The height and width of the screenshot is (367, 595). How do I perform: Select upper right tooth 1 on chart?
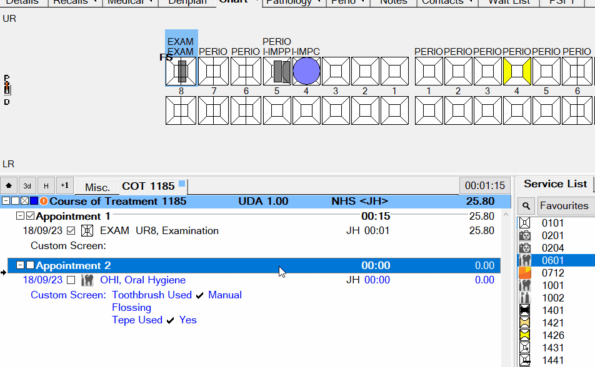[394, 71]
